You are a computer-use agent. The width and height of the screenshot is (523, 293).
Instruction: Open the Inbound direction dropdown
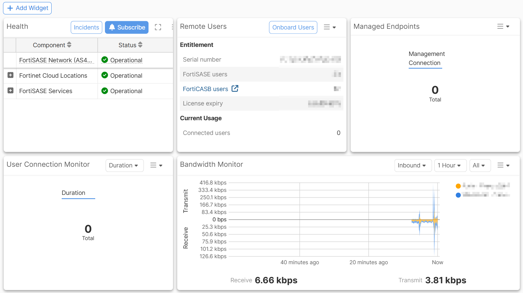[x=412, y=165]
